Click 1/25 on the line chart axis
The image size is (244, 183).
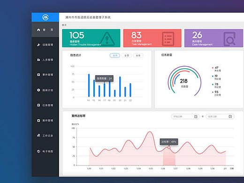(151, 168)
